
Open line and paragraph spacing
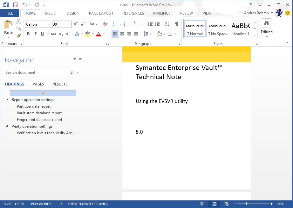point(146,34)
